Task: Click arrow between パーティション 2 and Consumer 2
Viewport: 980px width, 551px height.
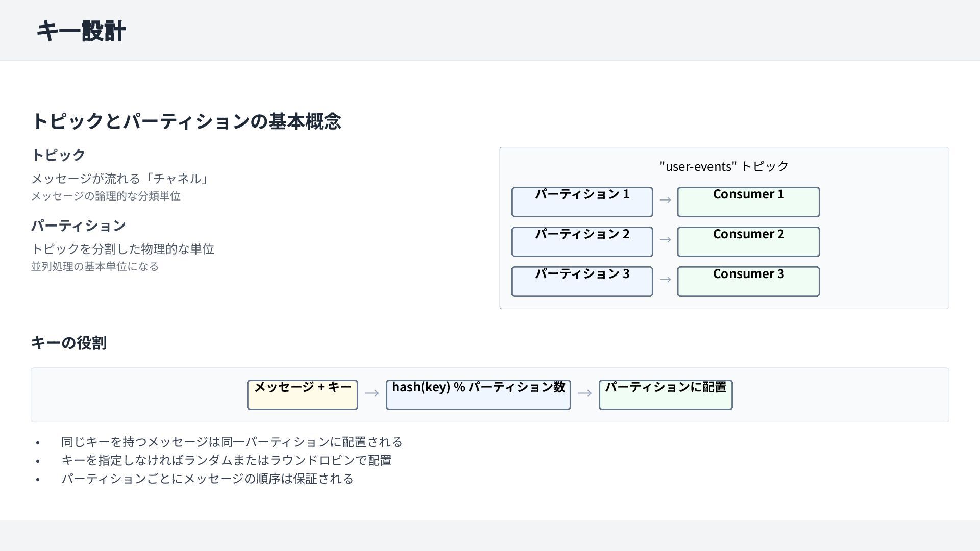Action: 665,240
